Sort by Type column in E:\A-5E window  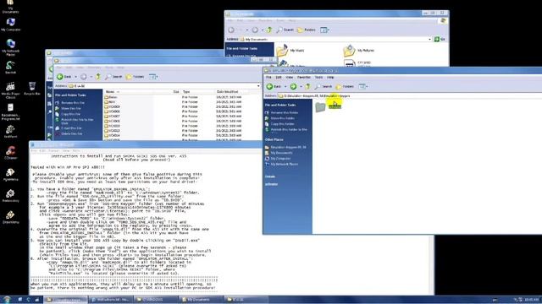197,92
